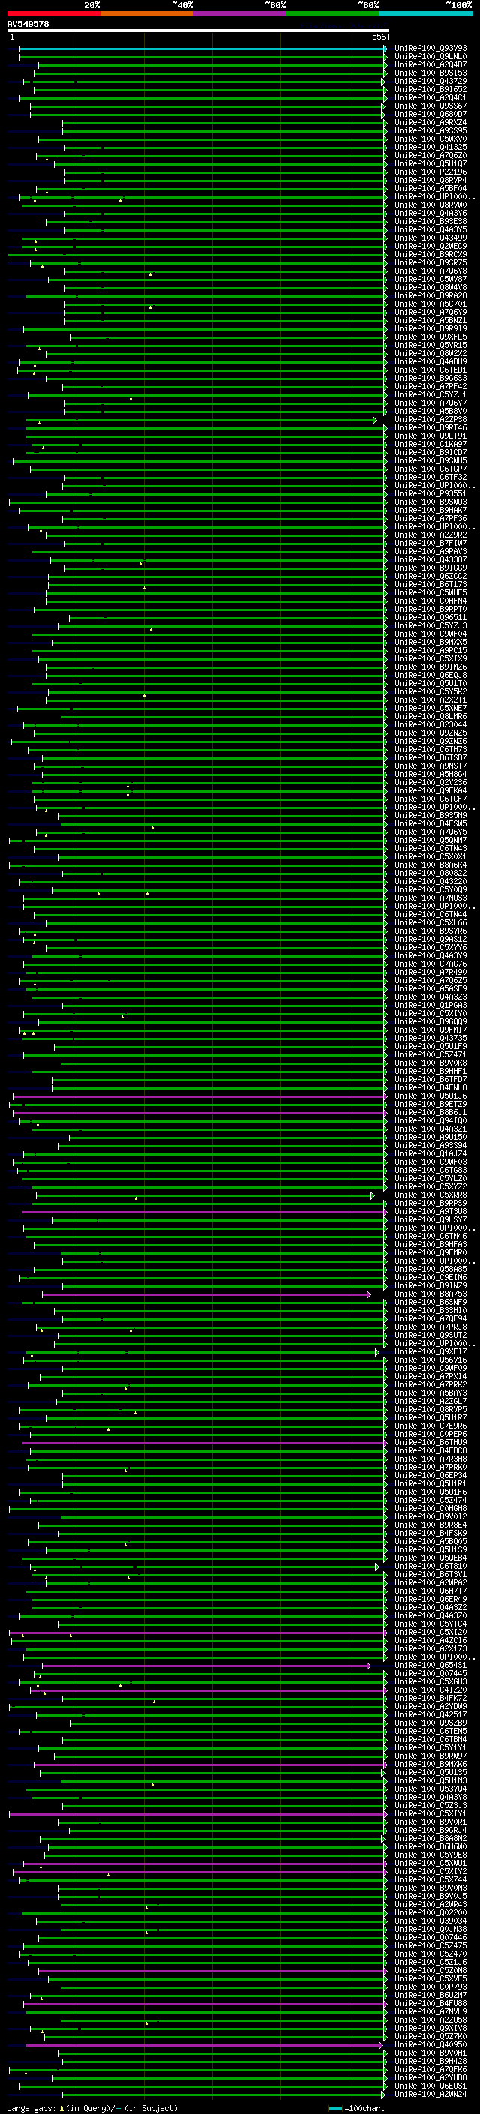Viewport: 480px width, 2114px height.
Task: Open hit UniRef100_Q94IQ0
Action: click(430, 1121)
